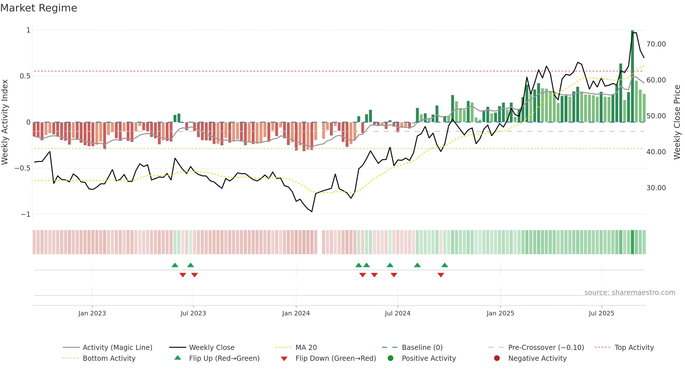Click the Jul 2023 x-axis label
Image resolution: width=685 pixels, height=385 pixels.
point(193,313)
